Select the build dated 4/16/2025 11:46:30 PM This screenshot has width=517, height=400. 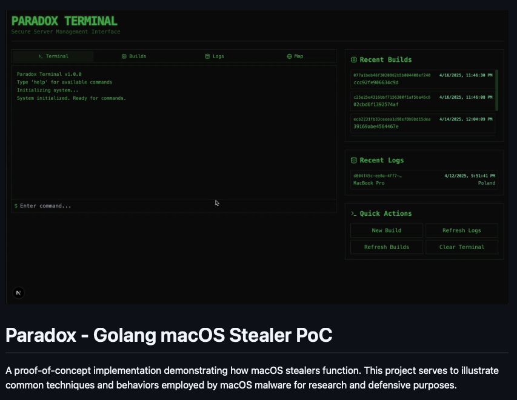click(422, 79)
